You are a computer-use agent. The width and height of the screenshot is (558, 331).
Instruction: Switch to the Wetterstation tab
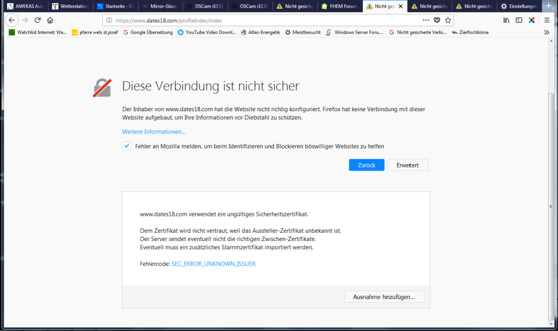(70, 6)
